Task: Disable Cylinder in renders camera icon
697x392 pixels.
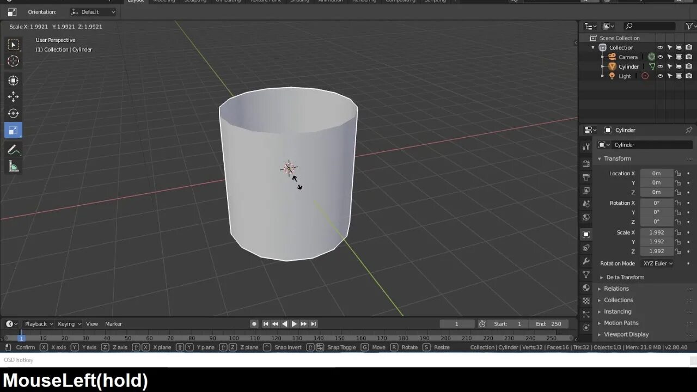Action: 689,66
